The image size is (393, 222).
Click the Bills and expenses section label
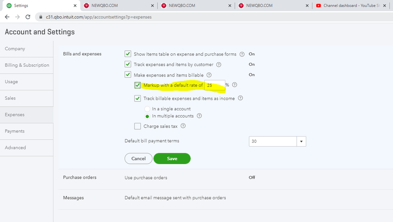82,54
